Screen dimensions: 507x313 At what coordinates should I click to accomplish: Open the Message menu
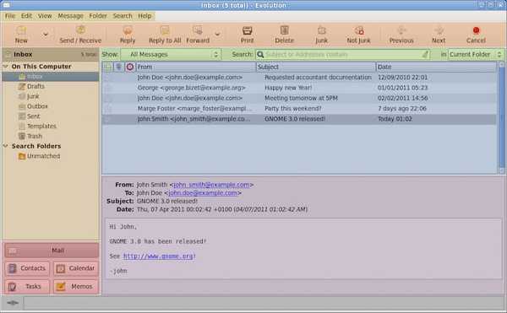coord(70,16)
